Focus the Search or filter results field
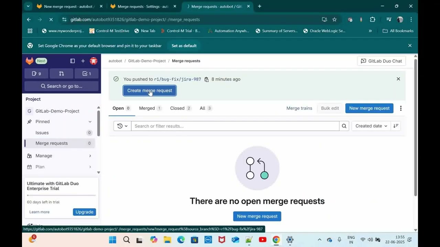This screenshot has width=440, height=247. click(x=235, y=126)
